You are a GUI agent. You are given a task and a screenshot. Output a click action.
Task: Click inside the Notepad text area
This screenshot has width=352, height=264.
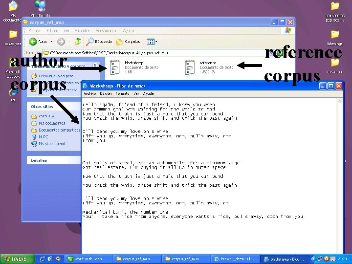pos(209,175)
